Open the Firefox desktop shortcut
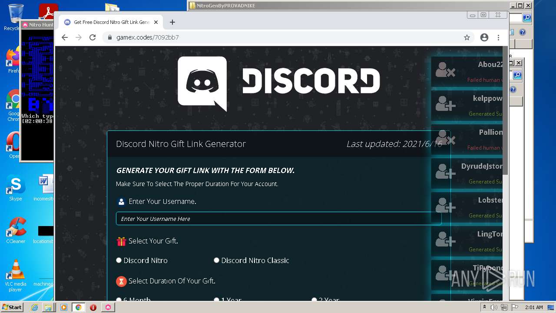The width and height of the screenshot is (556, 313). click(x=13, y=60)
